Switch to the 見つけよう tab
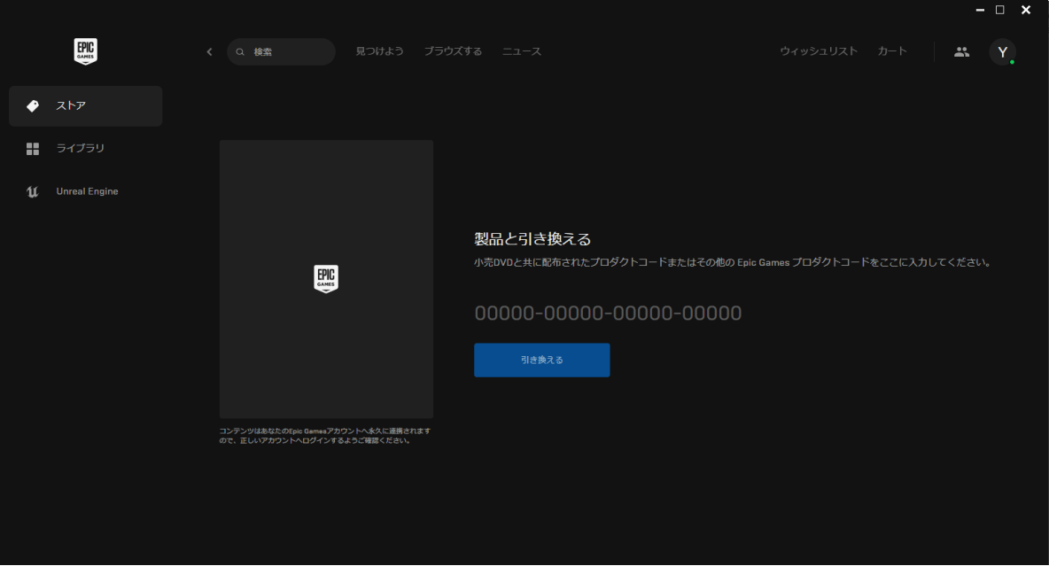The height and width of the screenshot is (566, 1049). (379, 51)
